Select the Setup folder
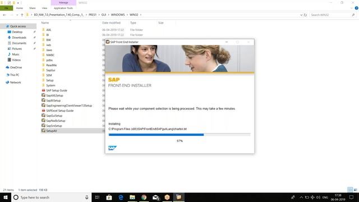This screenshot has height=202, width=359. [50, 80]
